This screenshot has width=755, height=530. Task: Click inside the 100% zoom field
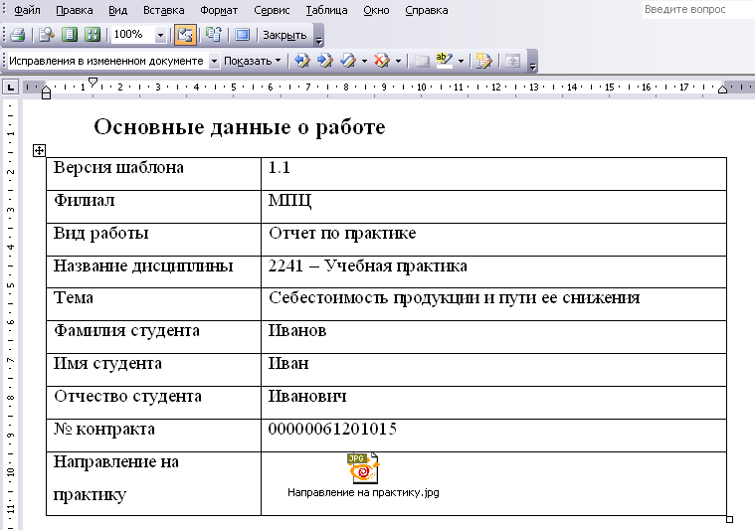coord(133,35)
